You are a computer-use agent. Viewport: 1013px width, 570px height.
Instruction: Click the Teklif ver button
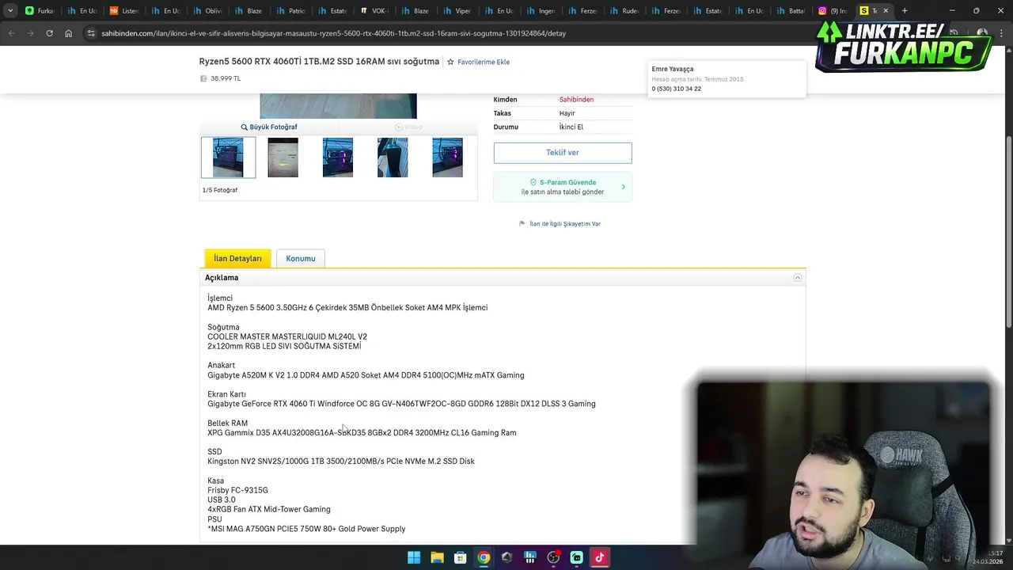563,152
